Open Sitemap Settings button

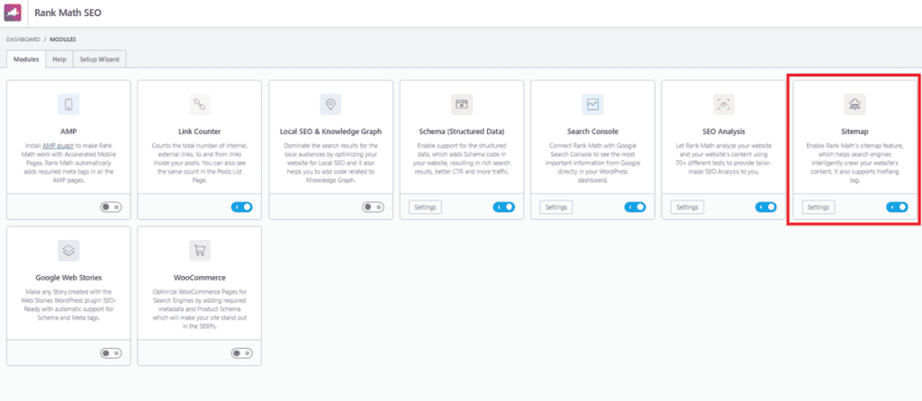click(x=818, y=208)
